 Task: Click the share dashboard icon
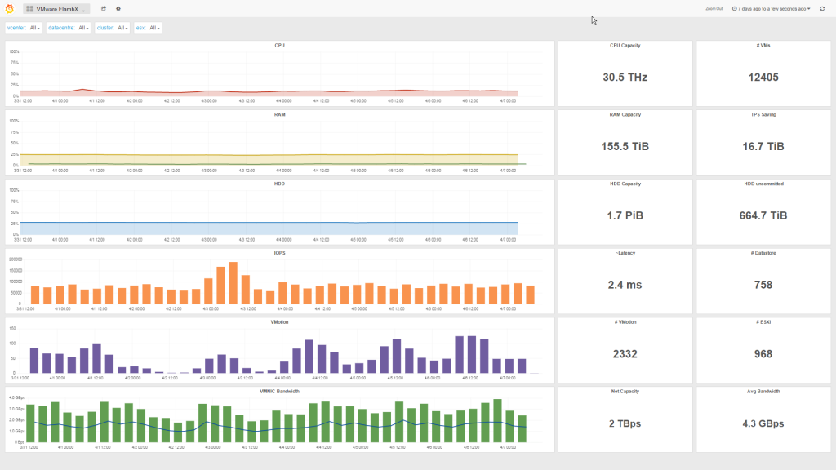pyautogui.click(x=104, y=8)
